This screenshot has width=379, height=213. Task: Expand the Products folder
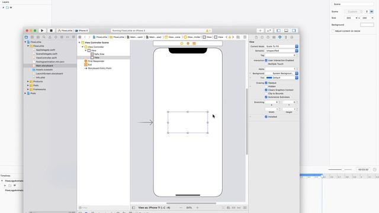coord(28,82)
